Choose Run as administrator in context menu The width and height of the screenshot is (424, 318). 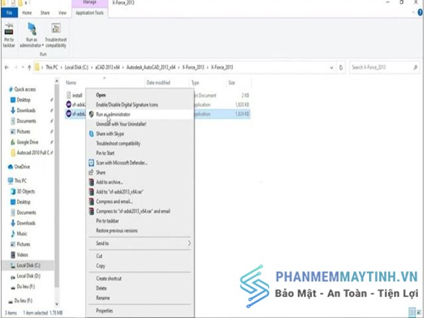[140, 115]
